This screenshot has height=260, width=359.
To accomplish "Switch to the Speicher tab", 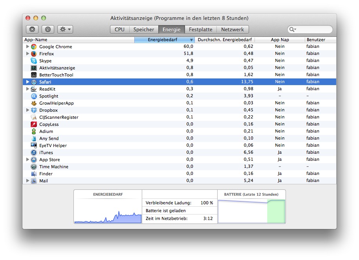I will click(143, 29).
